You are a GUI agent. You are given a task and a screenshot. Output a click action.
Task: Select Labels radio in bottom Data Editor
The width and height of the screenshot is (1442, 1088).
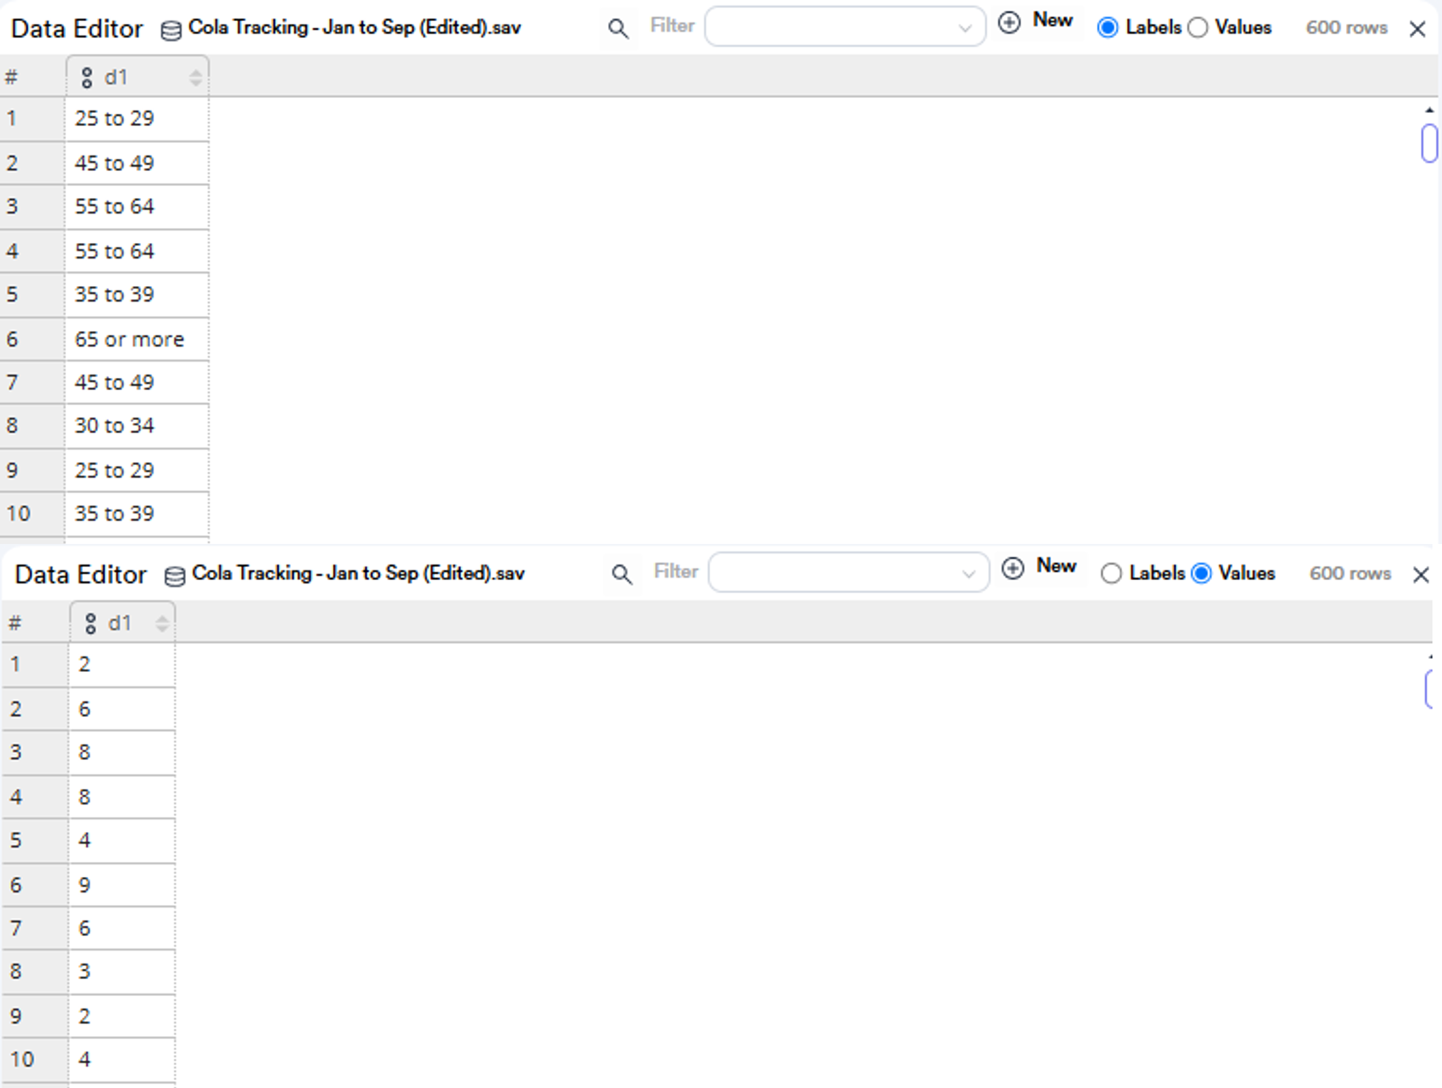point(1111,573)
